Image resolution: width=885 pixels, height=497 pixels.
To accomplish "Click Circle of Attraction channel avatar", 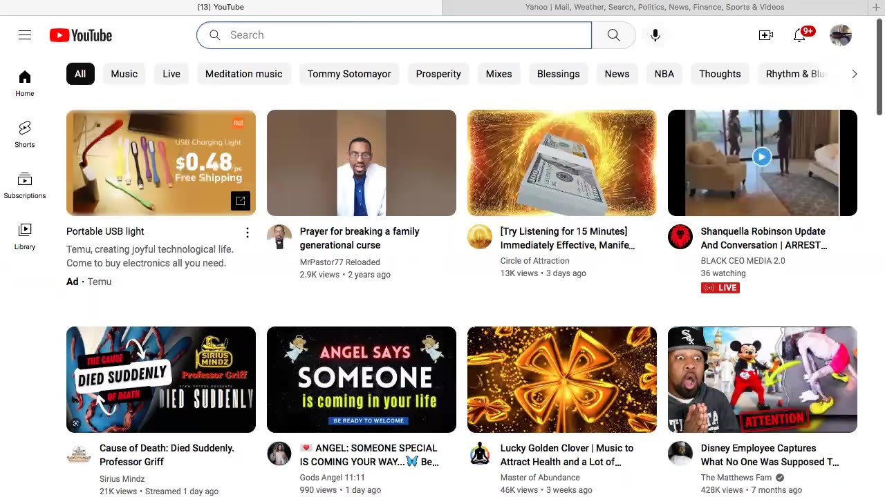I will coord(480,237).
